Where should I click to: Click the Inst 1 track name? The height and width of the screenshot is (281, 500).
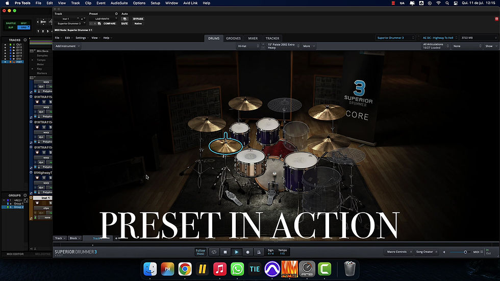click(x=43, y=198)
